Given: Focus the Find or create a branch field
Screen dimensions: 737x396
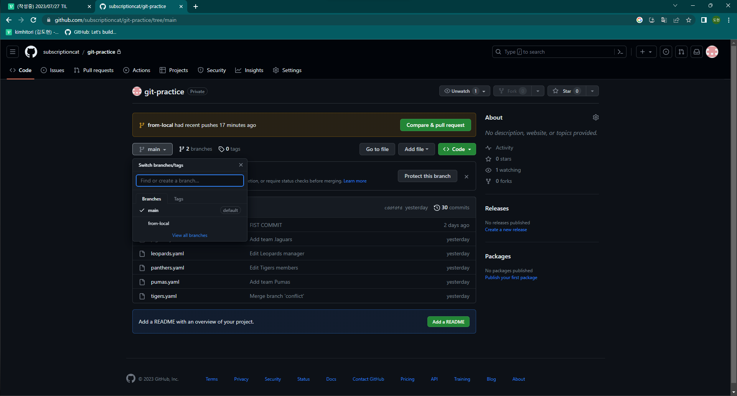Looking at the screenshot, I should tap(190, 181).
